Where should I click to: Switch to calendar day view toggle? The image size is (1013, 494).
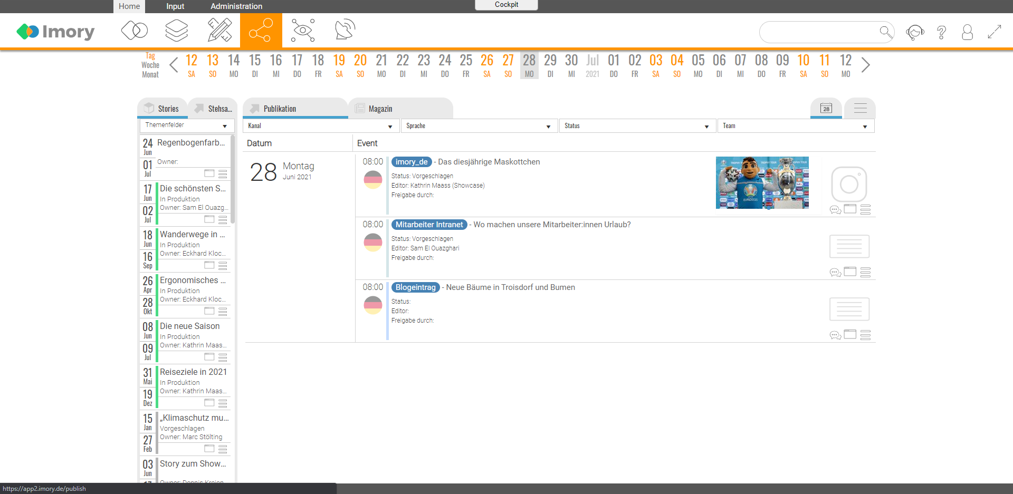pos(826,109)
